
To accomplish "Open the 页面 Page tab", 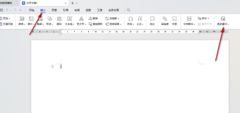I will [54, 10].
